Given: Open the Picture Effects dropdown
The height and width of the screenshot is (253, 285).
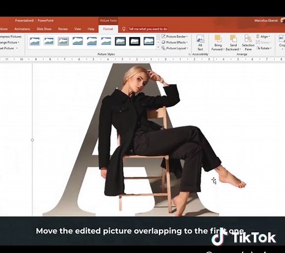Looking at the screenshot, I should coord(175,42).
